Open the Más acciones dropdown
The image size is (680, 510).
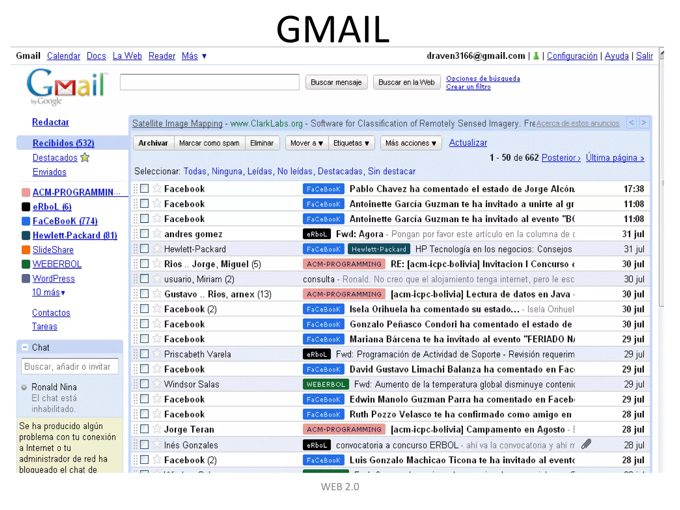[x=411, y=143]
